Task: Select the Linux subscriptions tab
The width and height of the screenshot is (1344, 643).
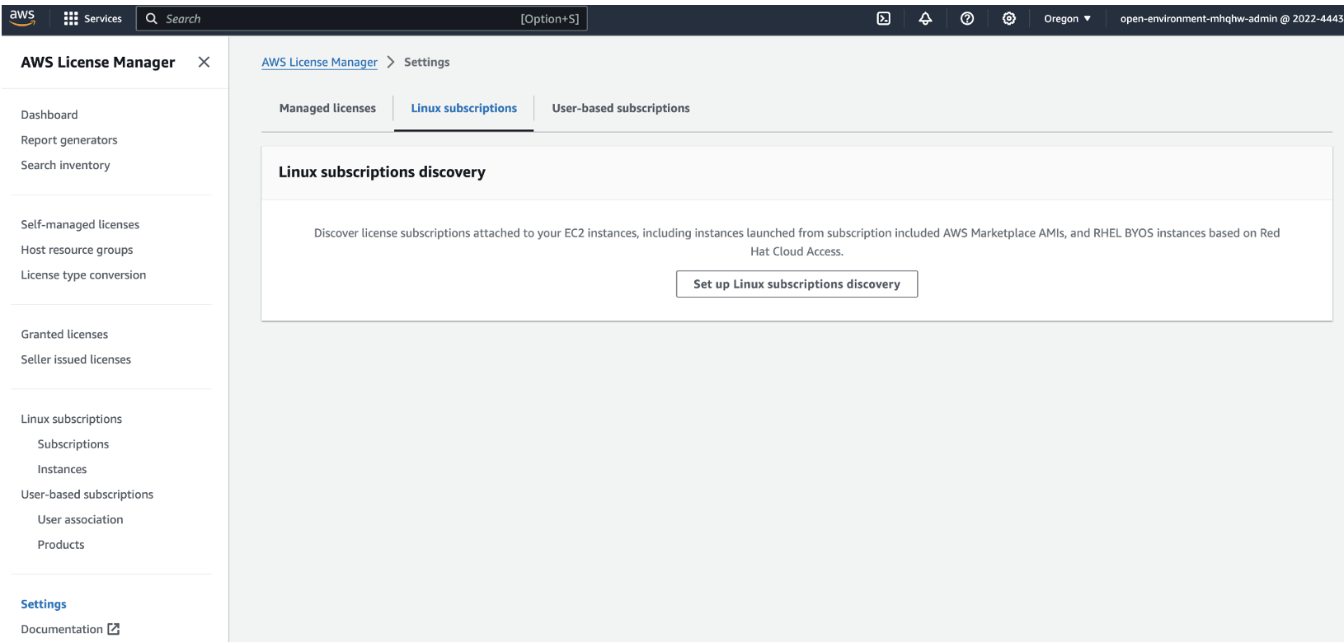Action: click(464, 108)
